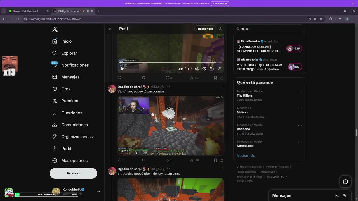Click the Responder button
358x201 pixels.
tap(205, 29)
